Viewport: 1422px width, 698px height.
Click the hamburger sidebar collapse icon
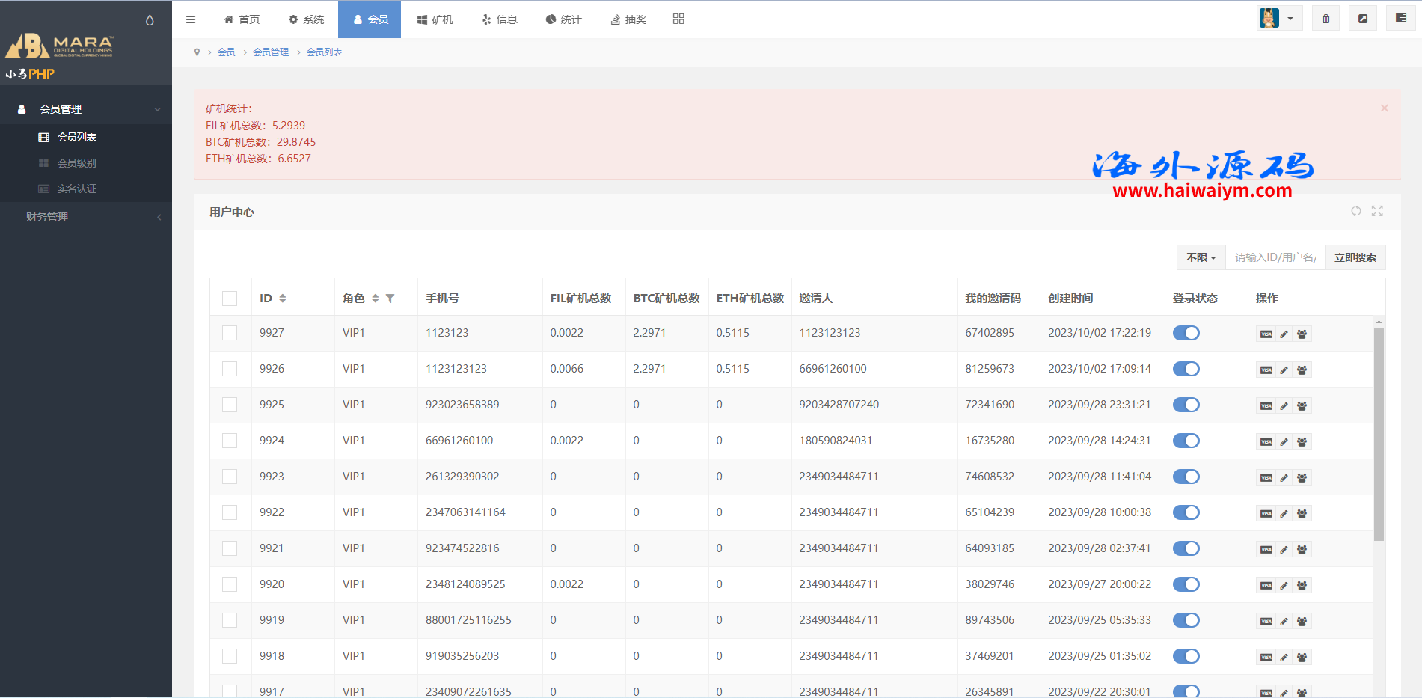191,19
